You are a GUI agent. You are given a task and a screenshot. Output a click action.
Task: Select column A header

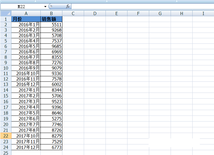coord(26,13)
